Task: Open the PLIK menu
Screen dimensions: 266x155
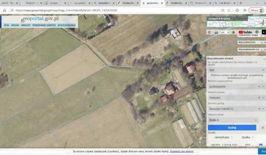Action: (7, 25)
